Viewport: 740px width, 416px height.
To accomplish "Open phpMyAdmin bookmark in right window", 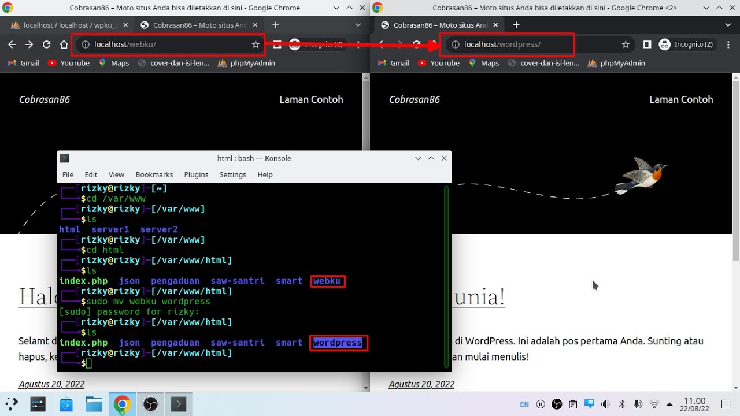I will coord(616,63).
